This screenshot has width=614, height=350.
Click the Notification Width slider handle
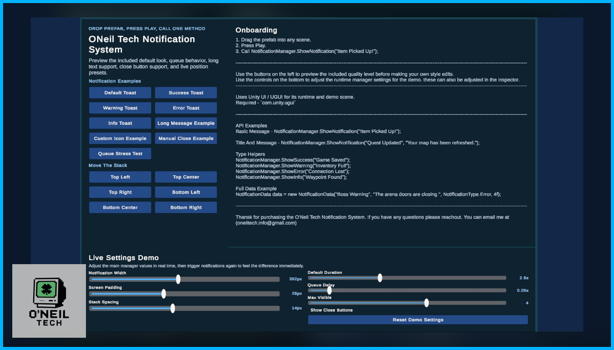(x=178, y=279)
